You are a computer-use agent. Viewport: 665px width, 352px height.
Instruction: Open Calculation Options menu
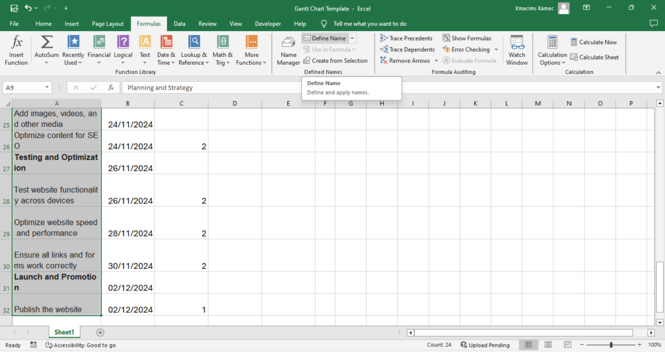pos(552,51)
